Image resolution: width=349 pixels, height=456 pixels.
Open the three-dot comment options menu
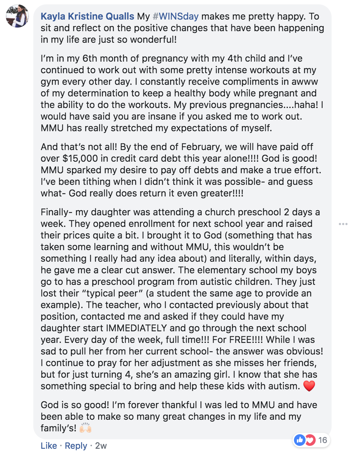(x=343, y=224)
